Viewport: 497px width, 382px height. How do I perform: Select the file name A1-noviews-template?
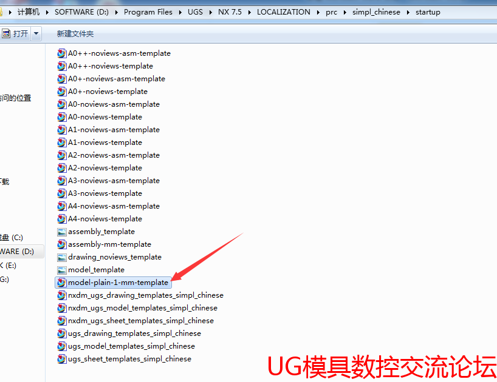(105, 142)
